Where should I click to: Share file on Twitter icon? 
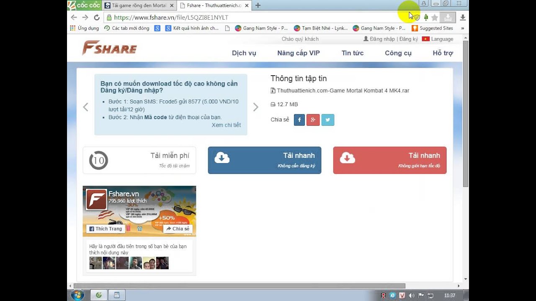coord(328,120)
